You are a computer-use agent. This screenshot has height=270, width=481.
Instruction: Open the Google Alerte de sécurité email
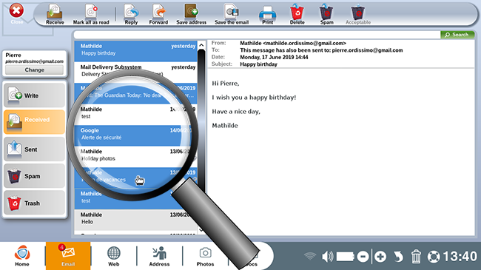tap(135, 135)
